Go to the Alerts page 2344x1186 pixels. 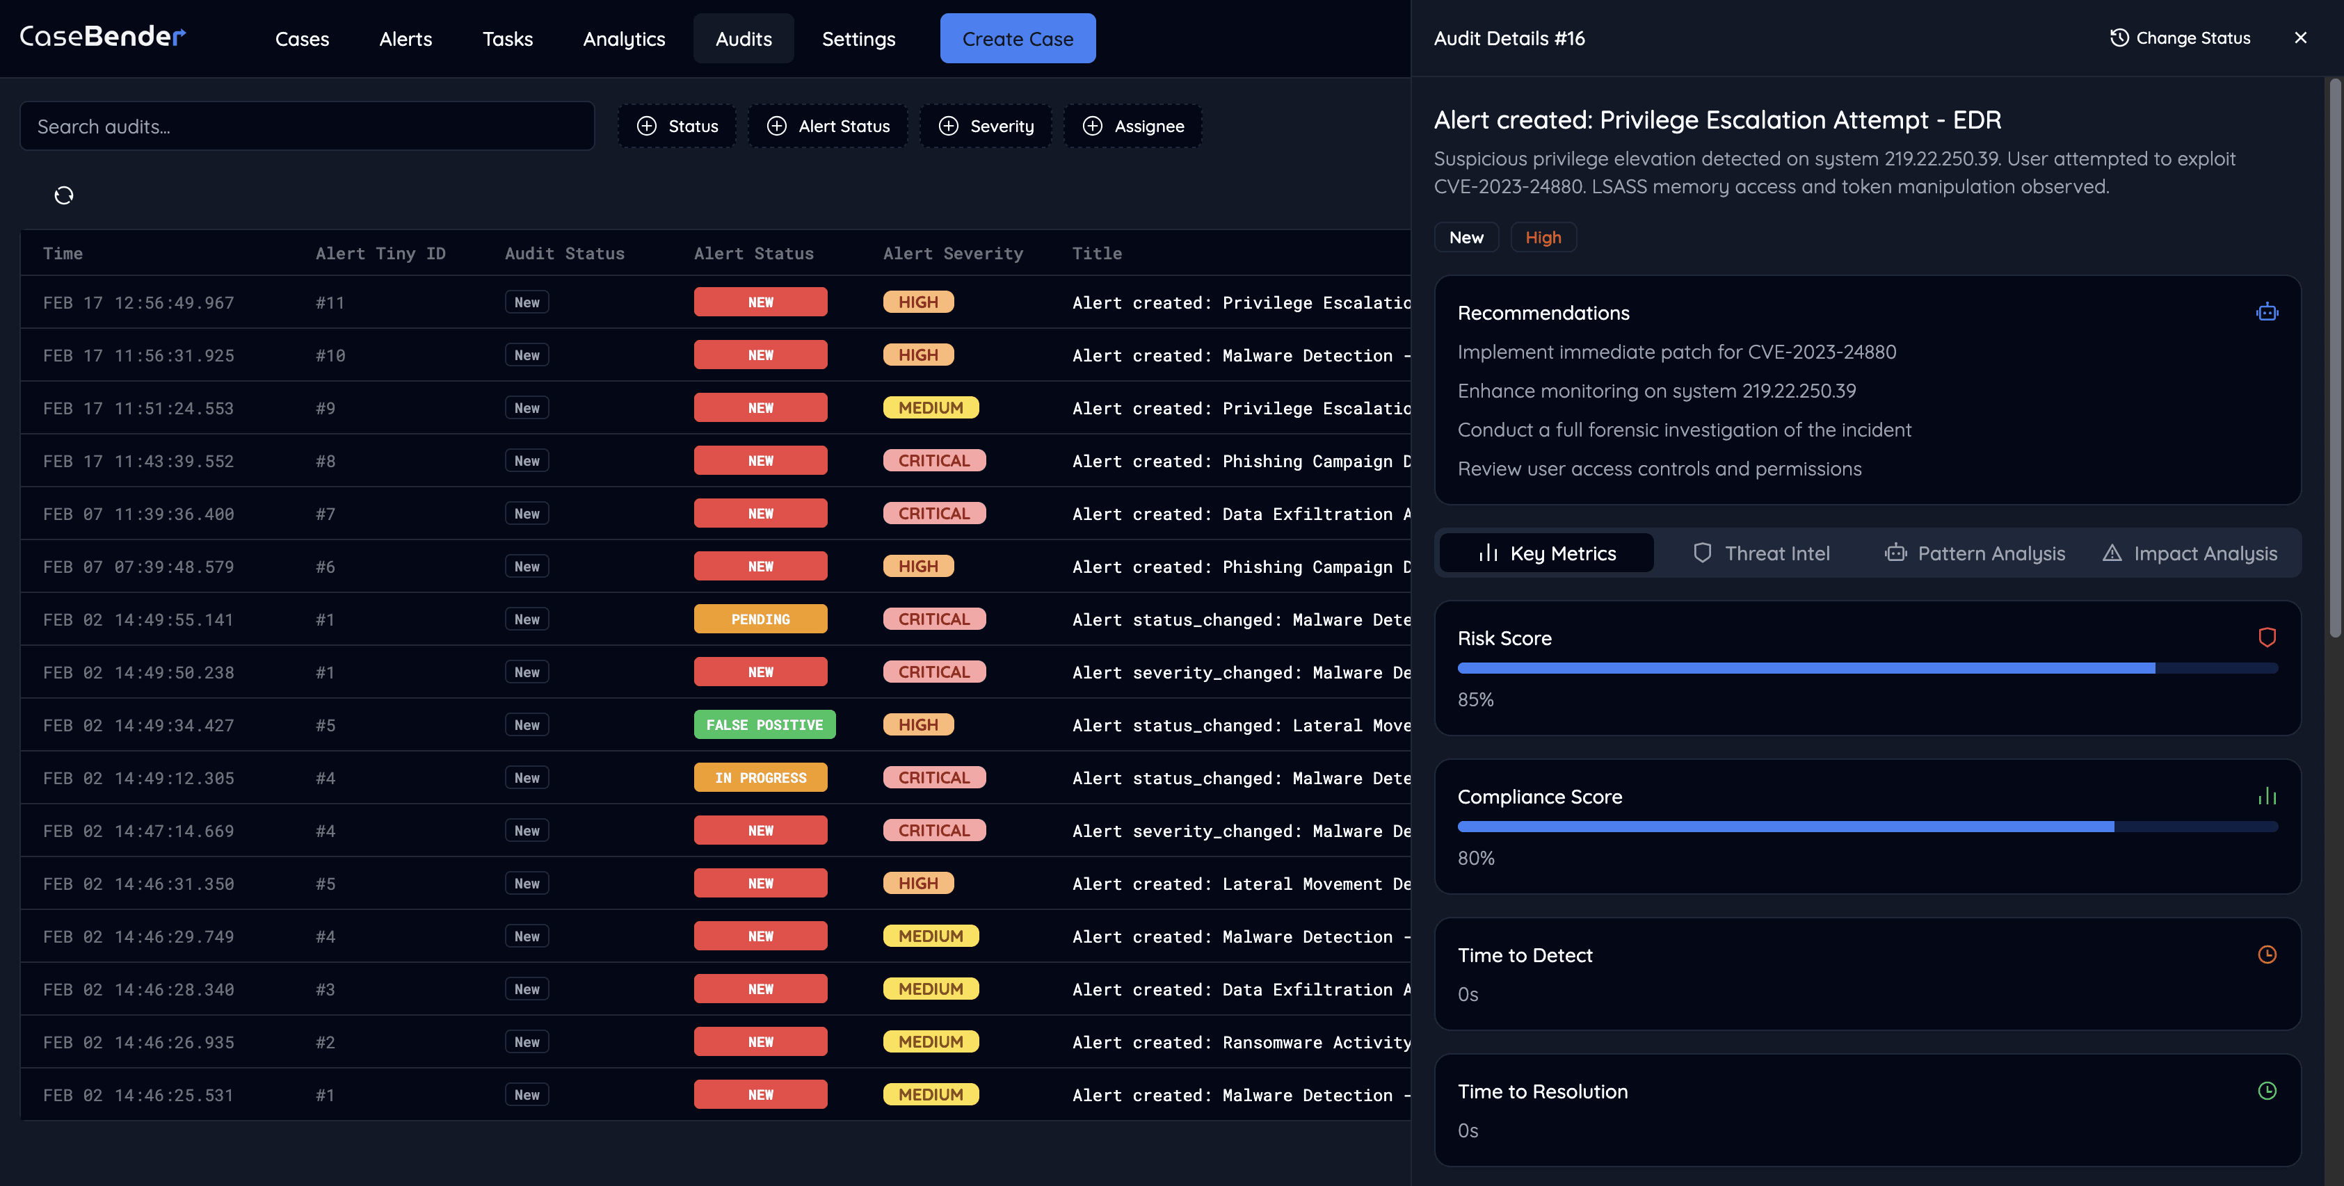point(406,39)
